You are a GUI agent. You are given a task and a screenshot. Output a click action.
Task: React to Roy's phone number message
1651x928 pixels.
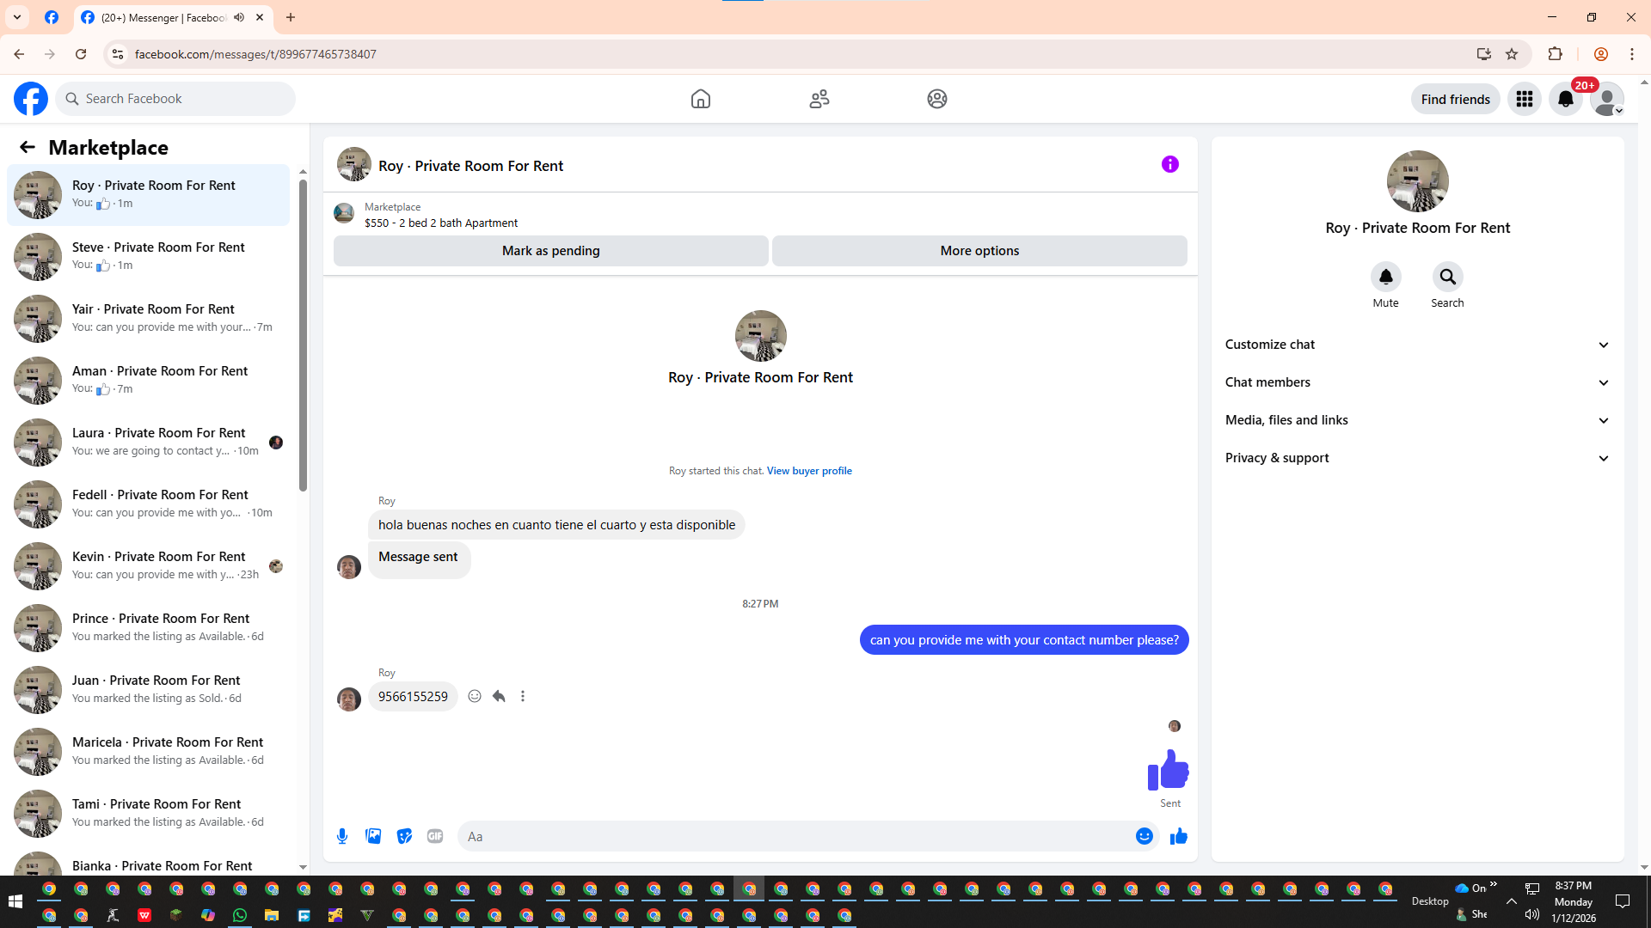pos(475,696)
